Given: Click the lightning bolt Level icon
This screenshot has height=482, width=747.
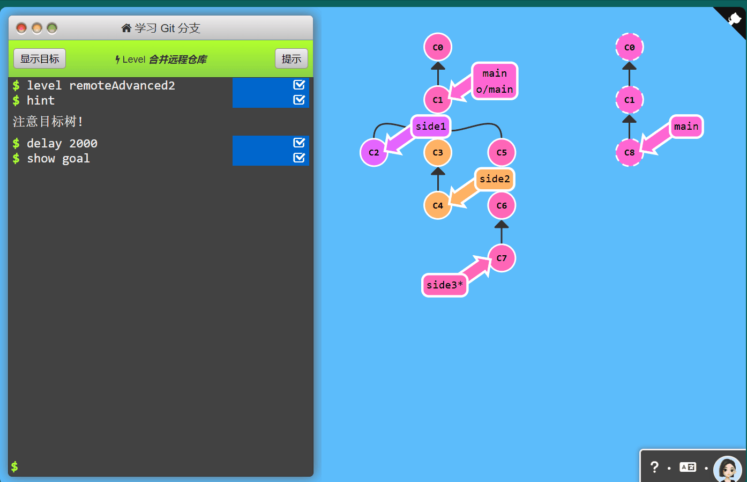Looking at the screenshot, I should (117, 60).
